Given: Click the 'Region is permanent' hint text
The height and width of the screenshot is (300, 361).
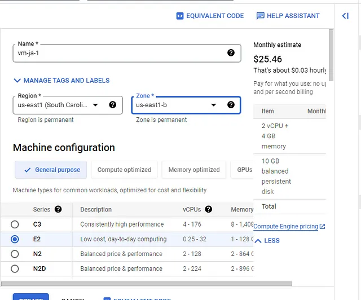Looking at the screenshot, I should click(46, 120).
